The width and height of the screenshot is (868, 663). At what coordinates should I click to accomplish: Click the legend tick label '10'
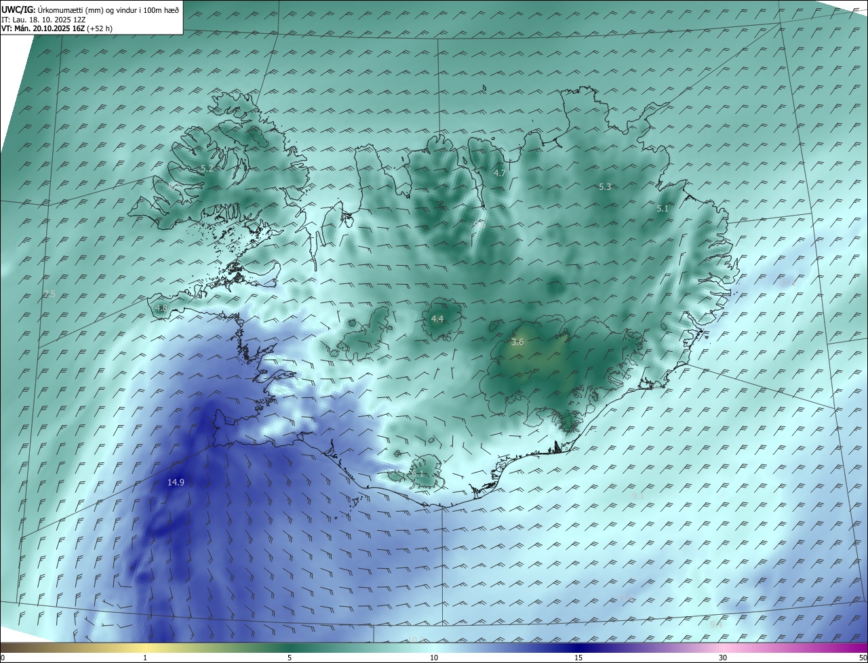pyautogui.click(x=434, y=658)
